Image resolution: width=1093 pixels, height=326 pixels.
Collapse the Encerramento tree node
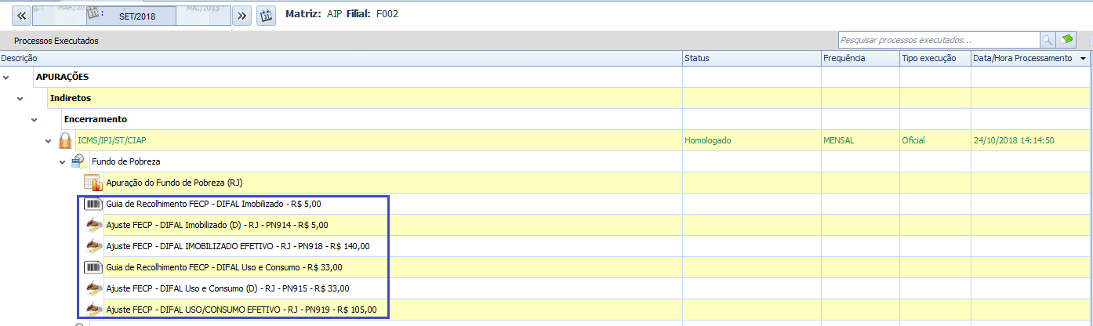coord(34,119)
